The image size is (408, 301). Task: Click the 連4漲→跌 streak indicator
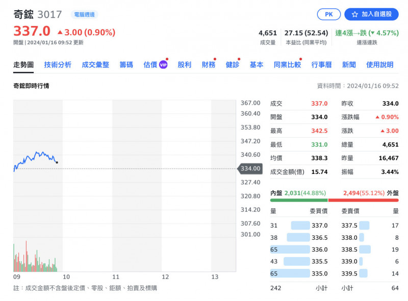coord(367,33)
